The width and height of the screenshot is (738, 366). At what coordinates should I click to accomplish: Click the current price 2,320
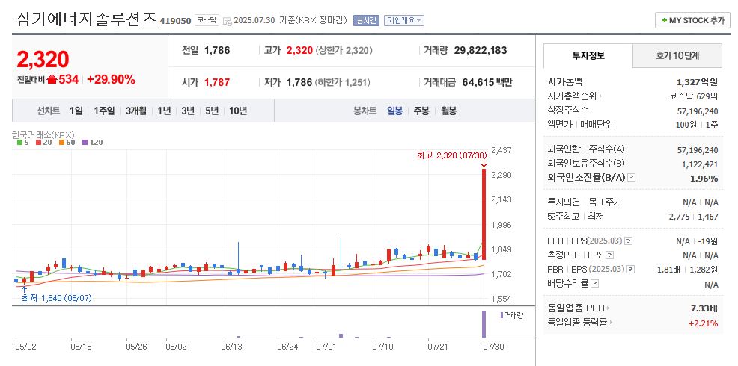click(x=43, y=59)
